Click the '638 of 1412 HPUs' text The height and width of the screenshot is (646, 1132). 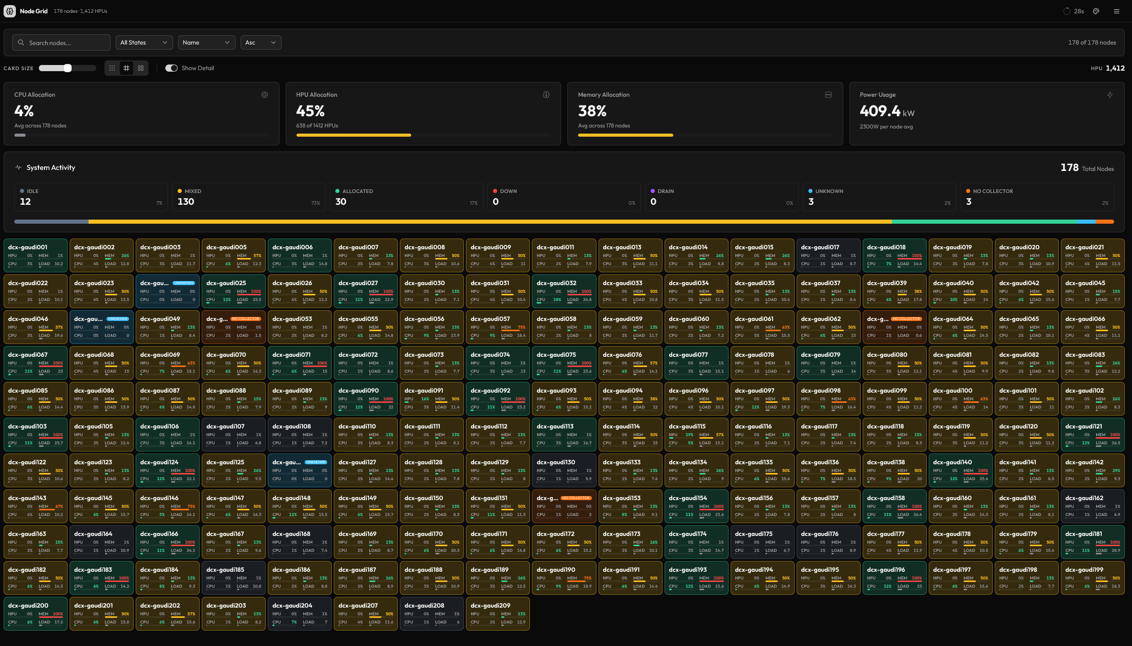[x=317, y=125]
